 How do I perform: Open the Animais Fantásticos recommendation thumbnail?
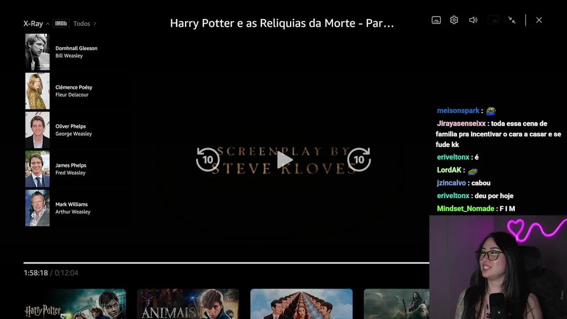coord(188,304)
